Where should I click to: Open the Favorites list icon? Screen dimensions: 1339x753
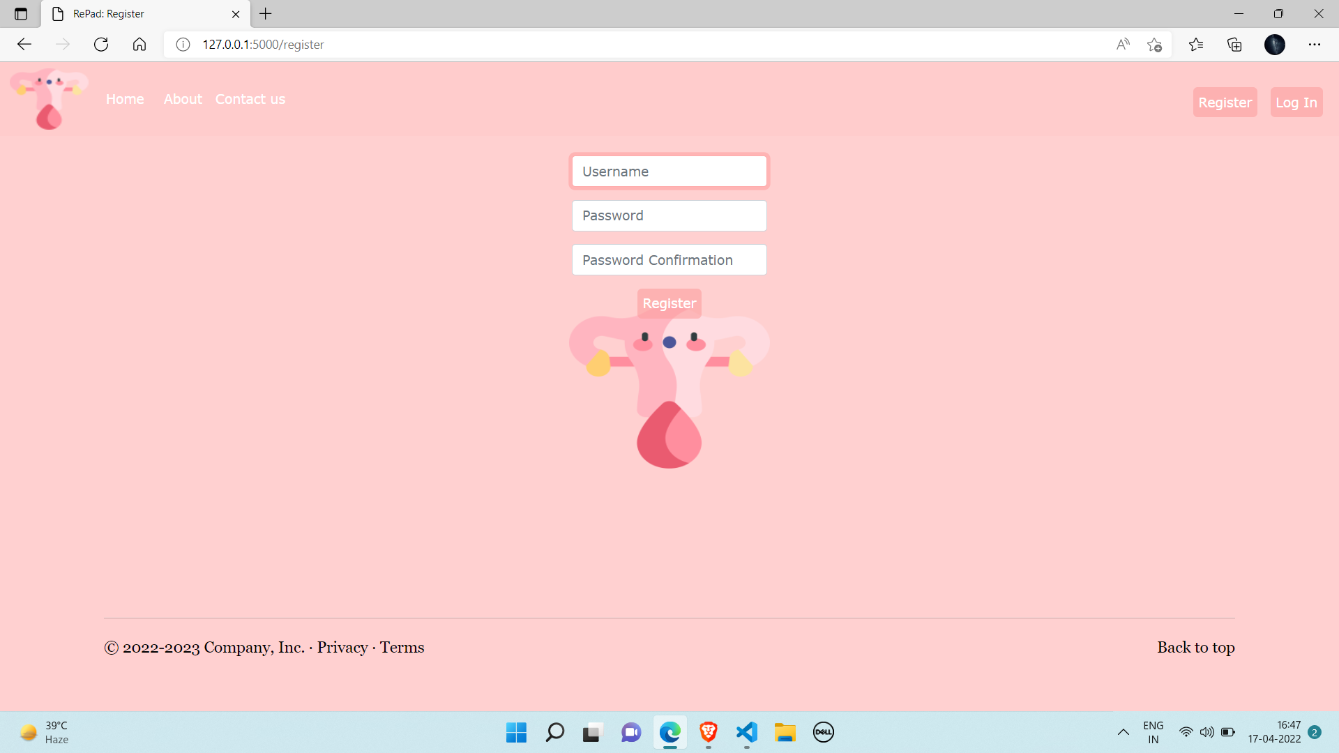point(1196,45)
